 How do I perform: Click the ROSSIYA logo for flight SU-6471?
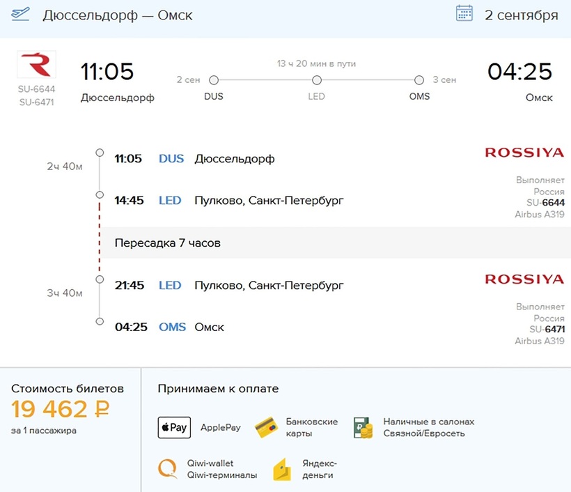(x=524, y=279)
